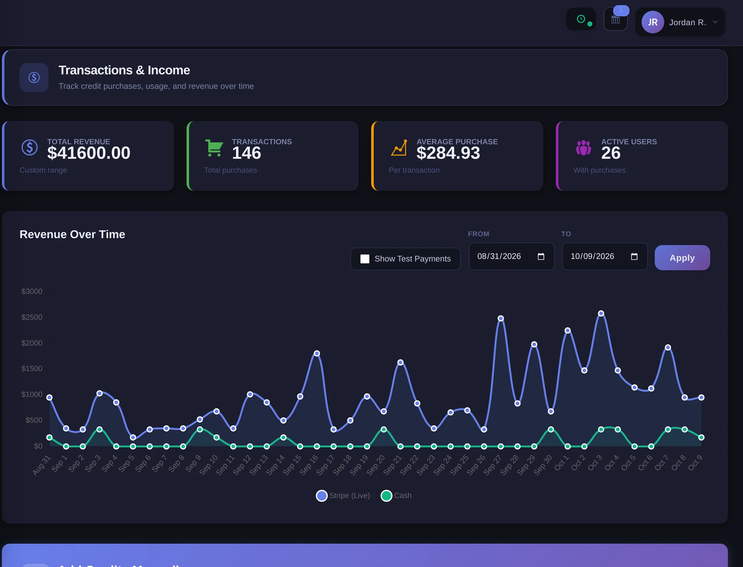This screenshot has width=743, height=567.
Task: Click the Total Revenue dollar coin icon
Action: point(30,147)
